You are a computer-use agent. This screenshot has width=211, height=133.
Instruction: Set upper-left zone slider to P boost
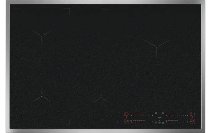(152, 116)
